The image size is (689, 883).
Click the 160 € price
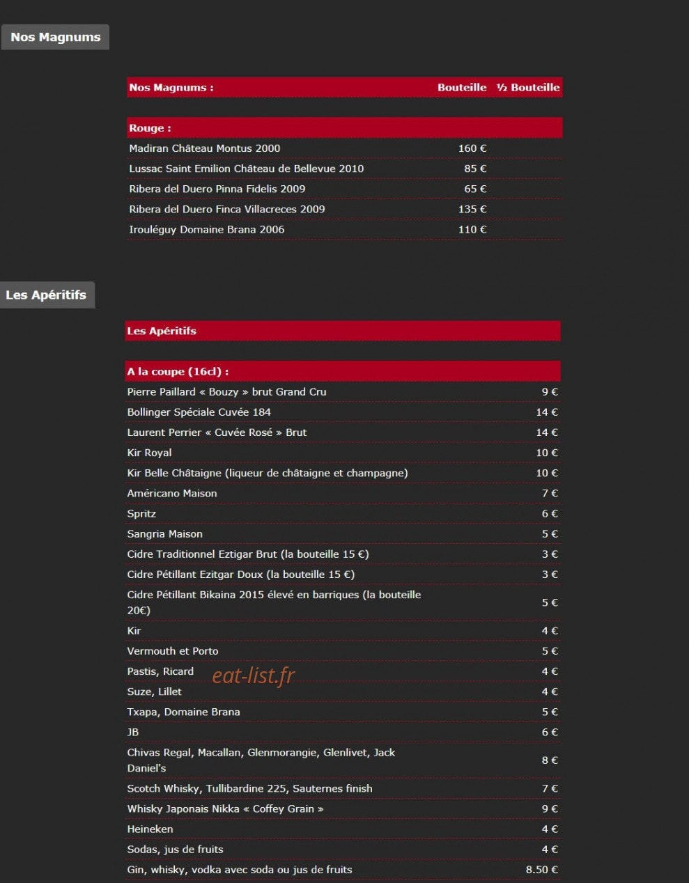[472, 148]
